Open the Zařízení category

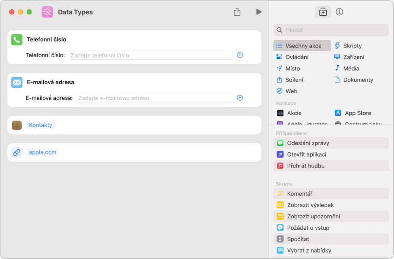349,57
